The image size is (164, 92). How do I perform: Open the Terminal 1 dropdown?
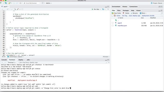point(12,62)
